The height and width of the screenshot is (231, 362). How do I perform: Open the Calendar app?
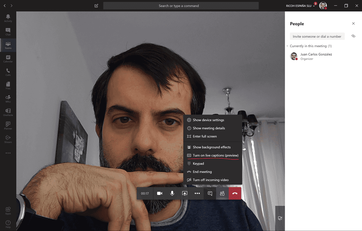pyautogui.click(x=8, y=59)
